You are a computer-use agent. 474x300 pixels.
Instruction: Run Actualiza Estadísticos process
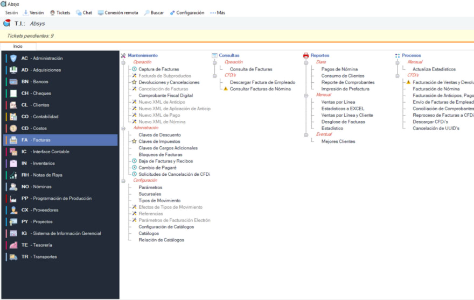(434, 69)
